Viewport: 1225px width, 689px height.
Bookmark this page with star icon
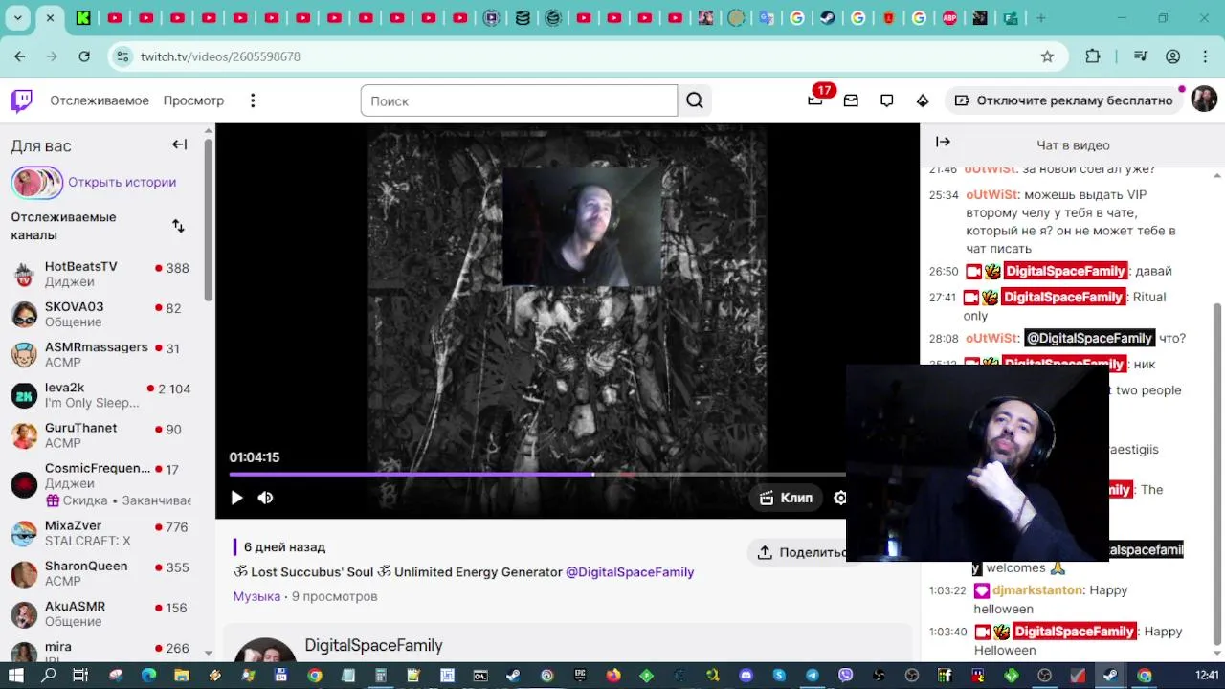[1047, 56]
